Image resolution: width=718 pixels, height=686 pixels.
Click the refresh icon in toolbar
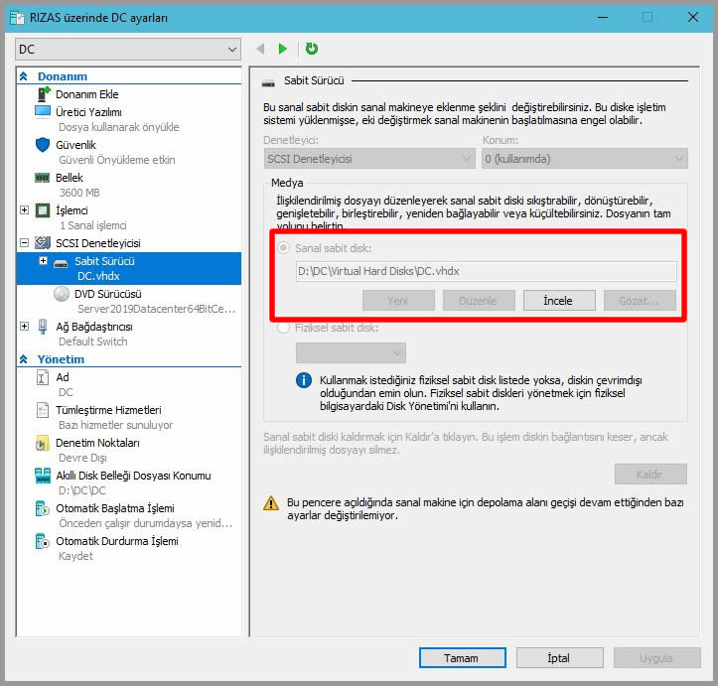pos(312,49)
